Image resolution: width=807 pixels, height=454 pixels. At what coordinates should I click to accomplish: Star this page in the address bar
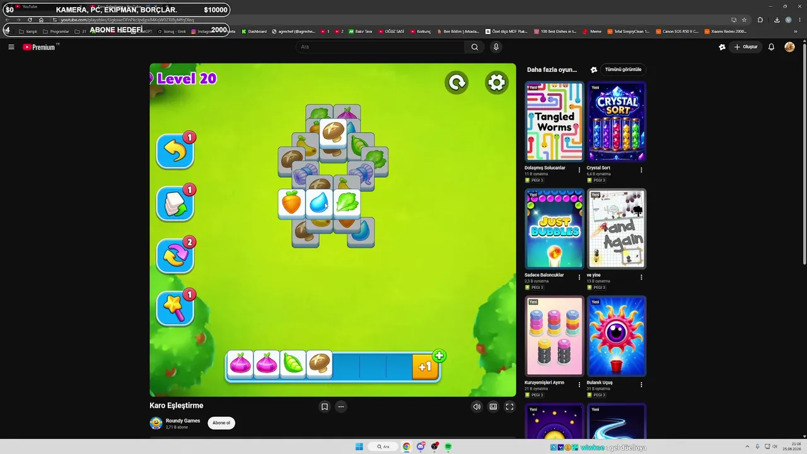[x=745, y=20]
